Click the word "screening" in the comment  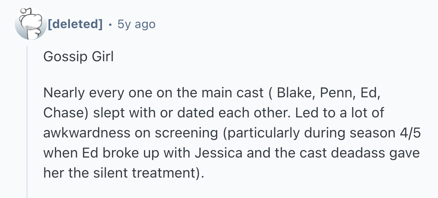tap(186, 133)
